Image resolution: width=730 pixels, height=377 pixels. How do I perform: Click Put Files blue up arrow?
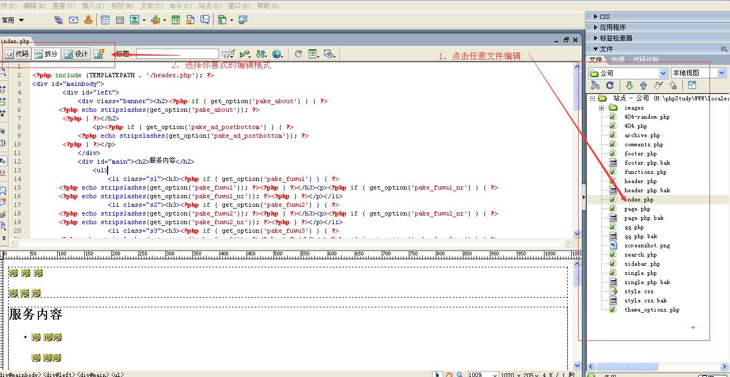[x=643, y=85]
